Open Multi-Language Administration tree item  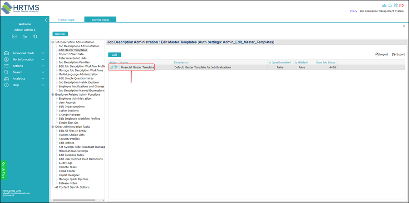click(x=79, y=74)
